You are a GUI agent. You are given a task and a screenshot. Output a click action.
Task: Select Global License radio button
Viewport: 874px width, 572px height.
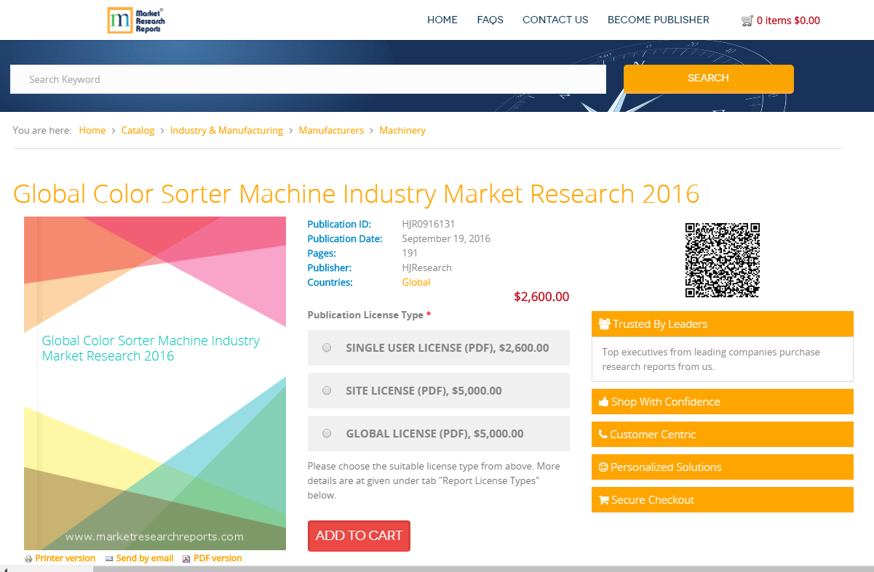[x=327, y=433]
